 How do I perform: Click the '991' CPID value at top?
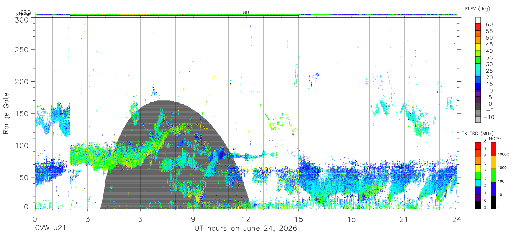click(246, 13)
